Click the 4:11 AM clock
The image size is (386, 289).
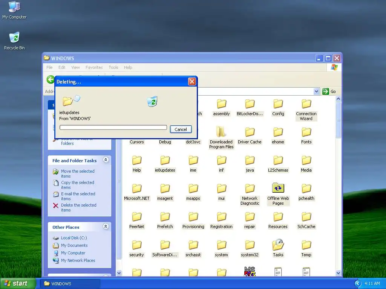point(372,284)
